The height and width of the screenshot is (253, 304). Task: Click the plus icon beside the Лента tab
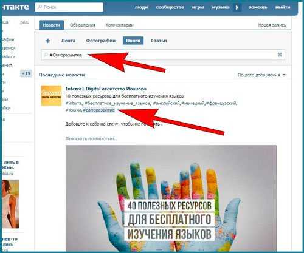[x=47, y=41]
